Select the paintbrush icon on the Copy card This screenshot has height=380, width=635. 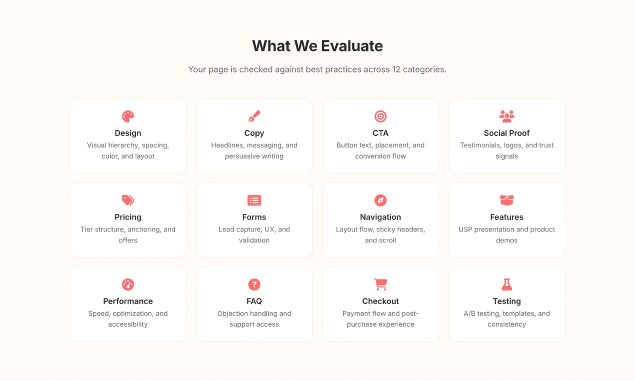[x=254, y=115]
